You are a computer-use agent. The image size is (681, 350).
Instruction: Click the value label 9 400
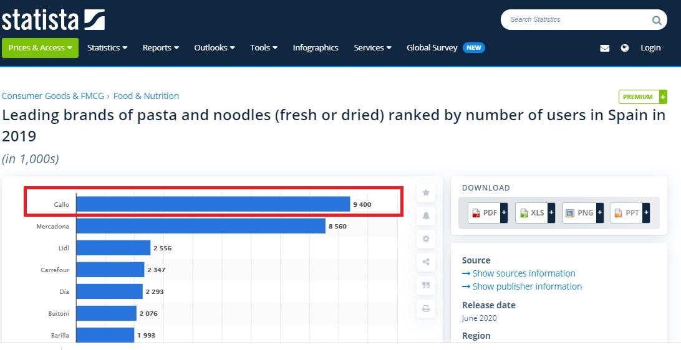(362, 204)
